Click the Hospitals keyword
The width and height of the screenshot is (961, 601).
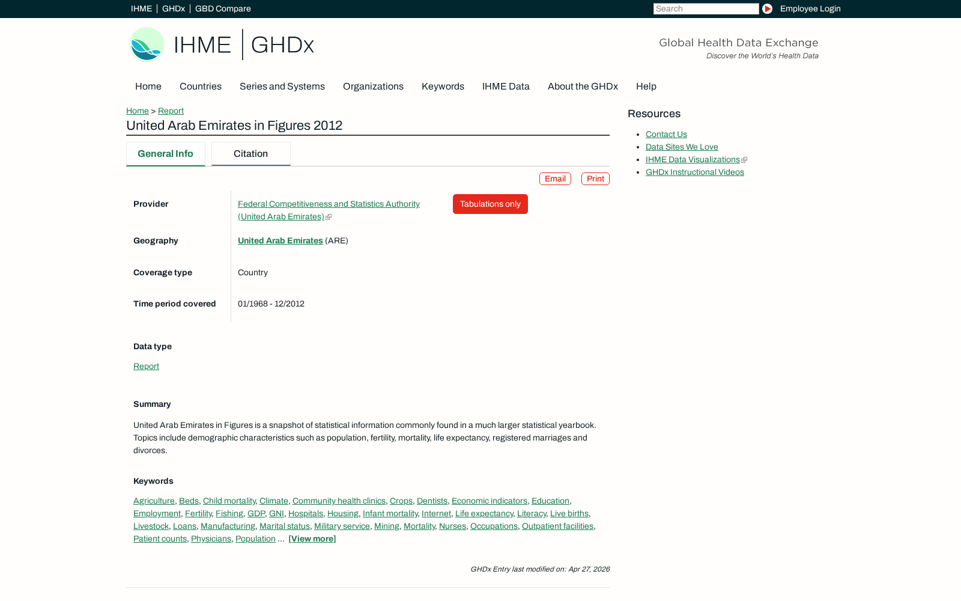click(306, 513)
